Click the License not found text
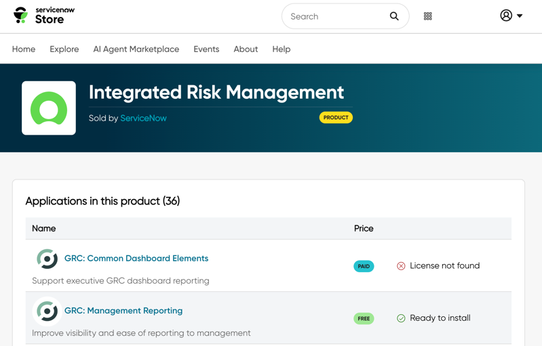This screenshot has width=542, height=346. tap(445, 265)
